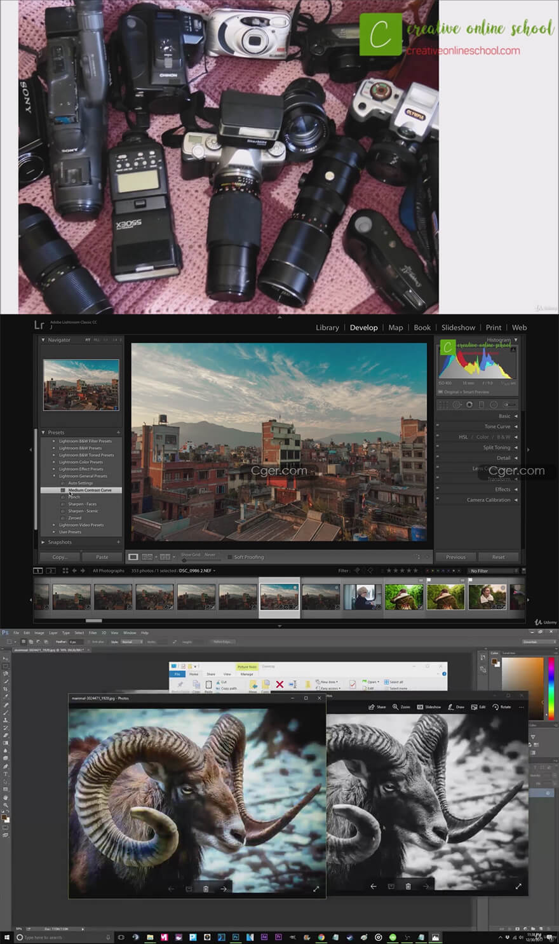Viewport: 559px width, 944px height.
Task: Select the Crop Overlay tool in Lightroom
Action: [x=444, y=405]
